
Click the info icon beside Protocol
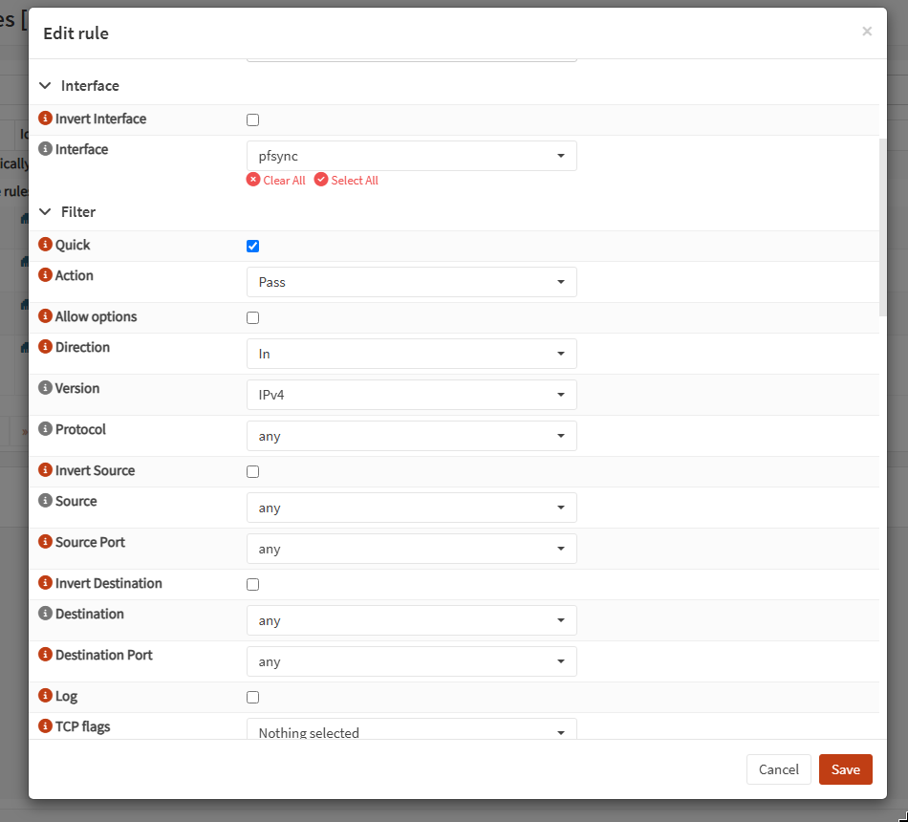pyautogui.click(x=45, y=428)
